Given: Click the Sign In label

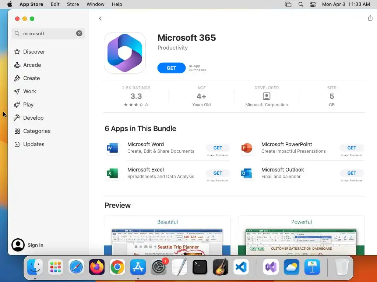Looking at the screenshot, I should (x=35, y=245).
